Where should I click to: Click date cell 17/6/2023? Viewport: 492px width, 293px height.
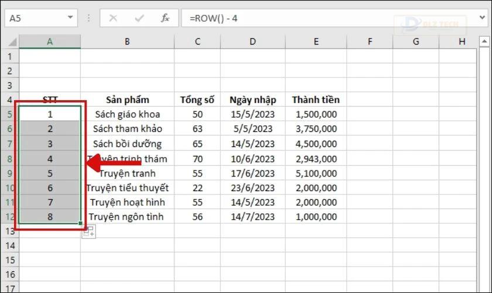click(253, 173)
